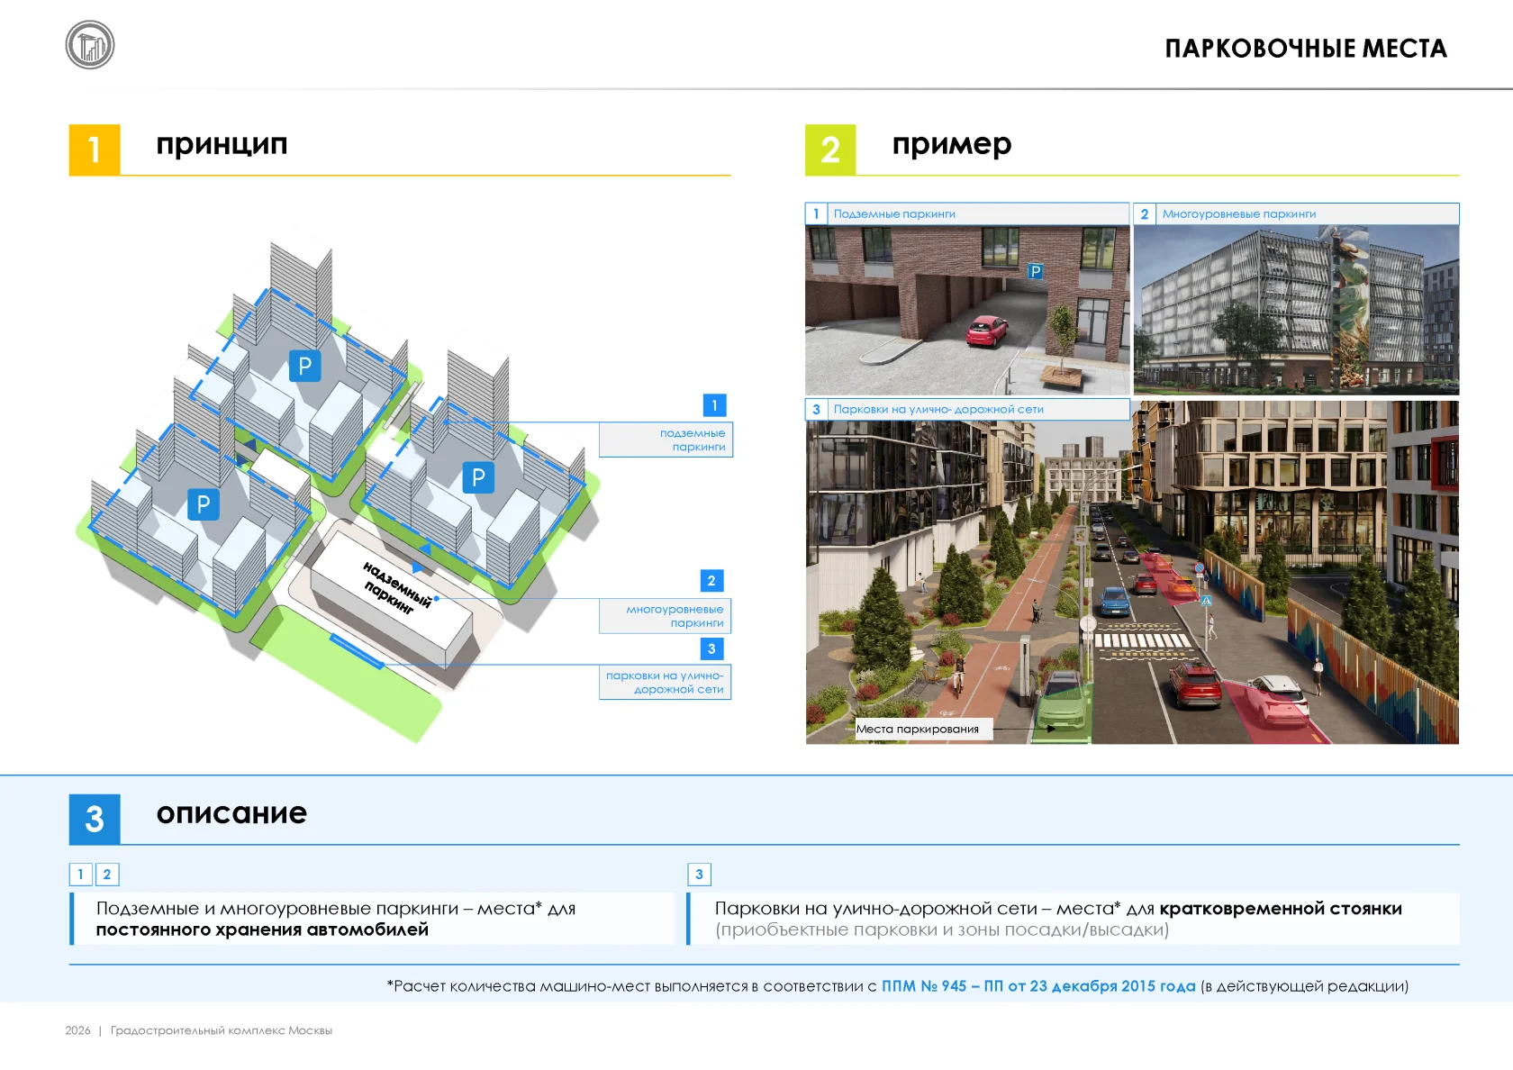Click the ПАРКОВОЧНЫЕ МЕСТА page title
Viewport: 1513px width, 1070px height.
click(x=1306, y=49)
